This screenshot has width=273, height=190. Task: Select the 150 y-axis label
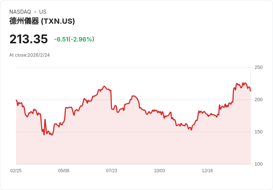point(259,132)
